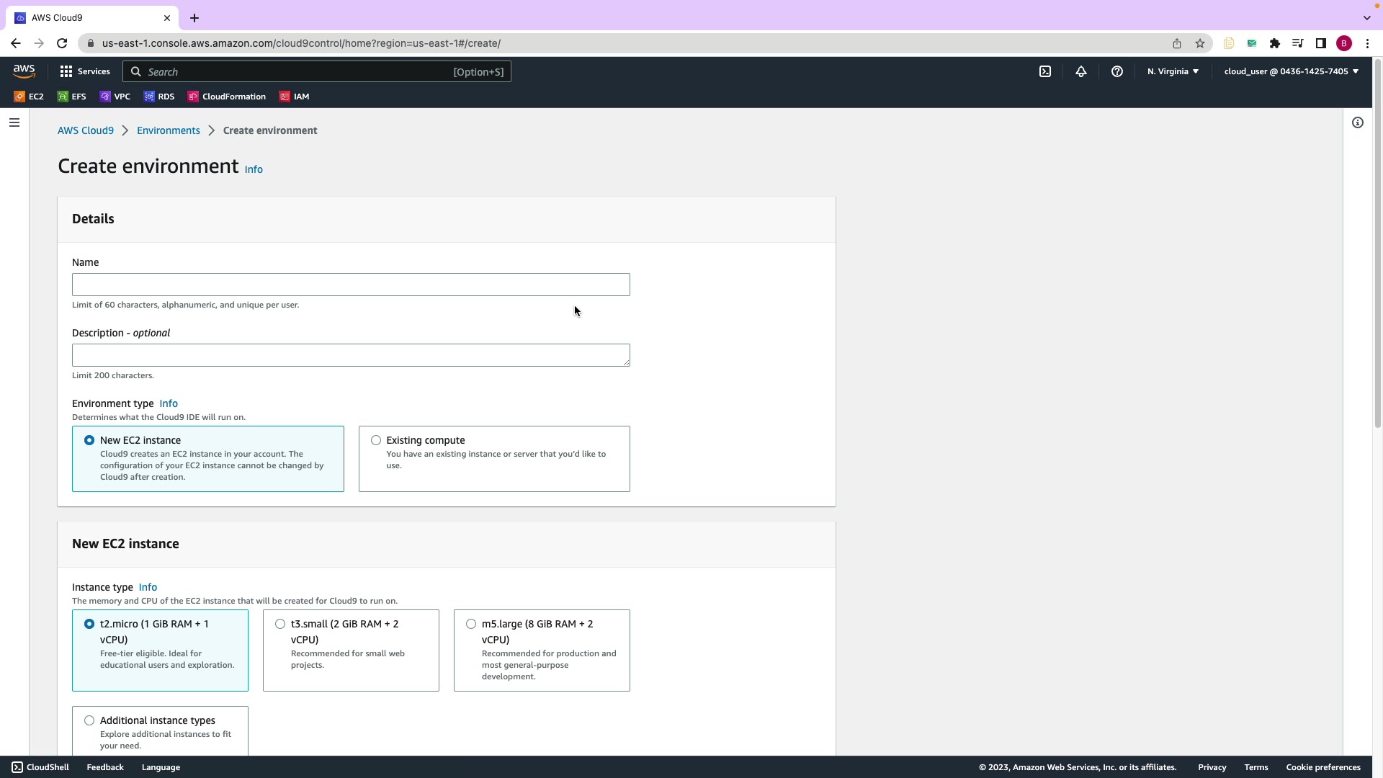1383x778 pixels.
Task: Select the Existing compute radio option
Action: (x=376, y=440)
